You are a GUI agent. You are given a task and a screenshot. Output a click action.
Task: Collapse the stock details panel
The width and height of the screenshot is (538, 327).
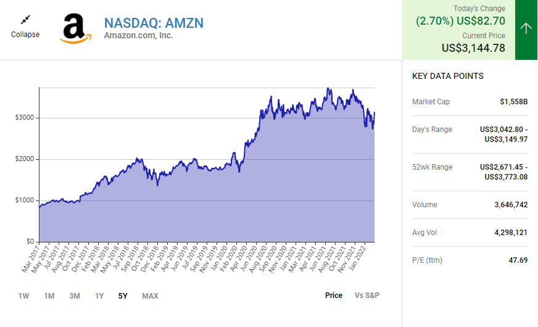coord(25,35)
